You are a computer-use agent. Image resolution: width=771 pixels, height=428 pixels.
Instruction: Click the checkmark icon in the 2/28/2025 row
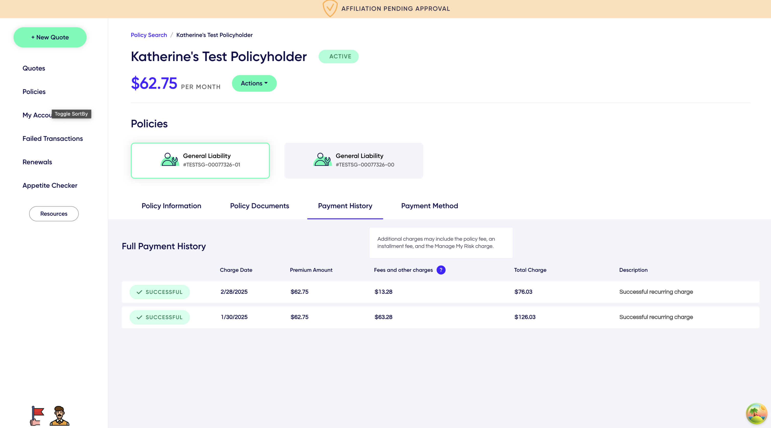click(x=139, y=292)
